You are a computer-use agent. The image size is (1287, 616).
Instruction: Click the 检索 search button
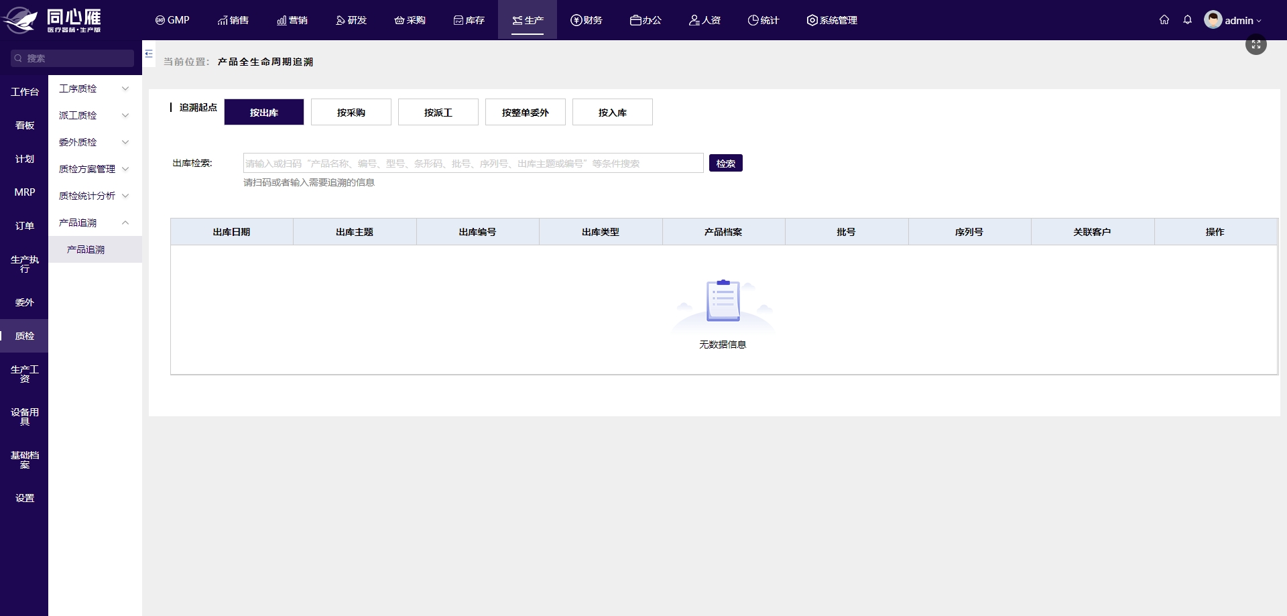726,163
